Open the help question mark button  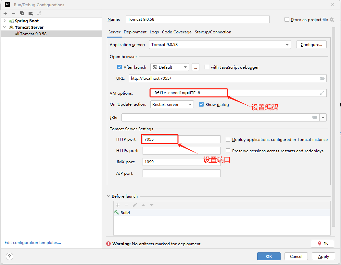10,256
